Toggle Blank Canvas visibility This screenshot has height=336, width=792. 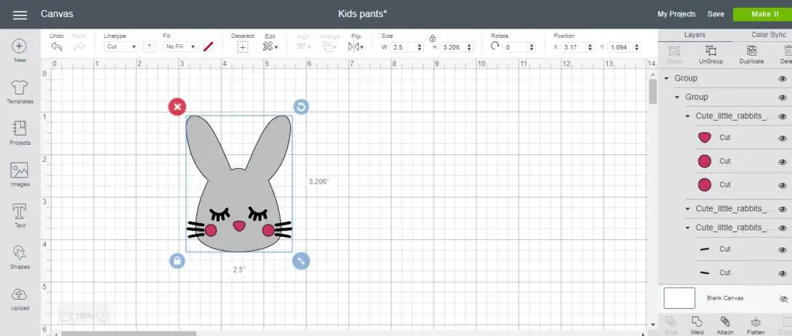(x=783, y=299)
